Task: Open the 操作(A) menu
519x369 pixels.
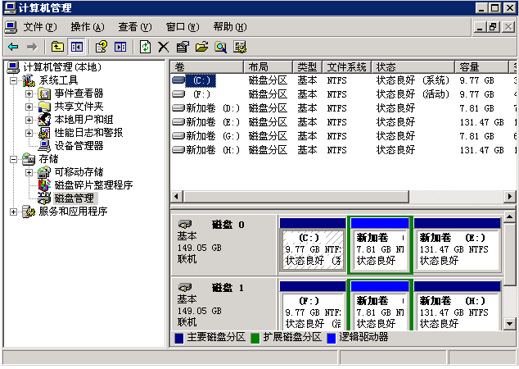Action: 87,27
